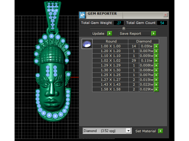Image resolution: width=189 pixels, height=141 pixels.
Task: Select the 1.25 X 1.25 size cell
Action: [110, 75]
